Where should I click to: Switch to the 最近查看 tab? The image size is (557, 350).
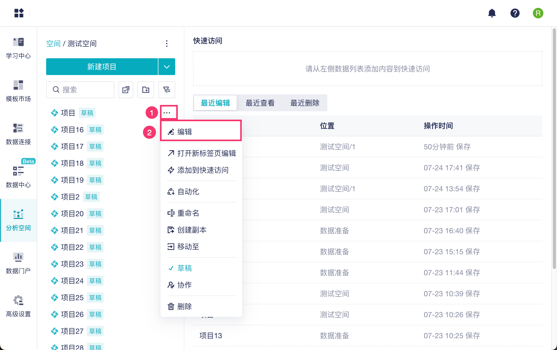(260, 103)
